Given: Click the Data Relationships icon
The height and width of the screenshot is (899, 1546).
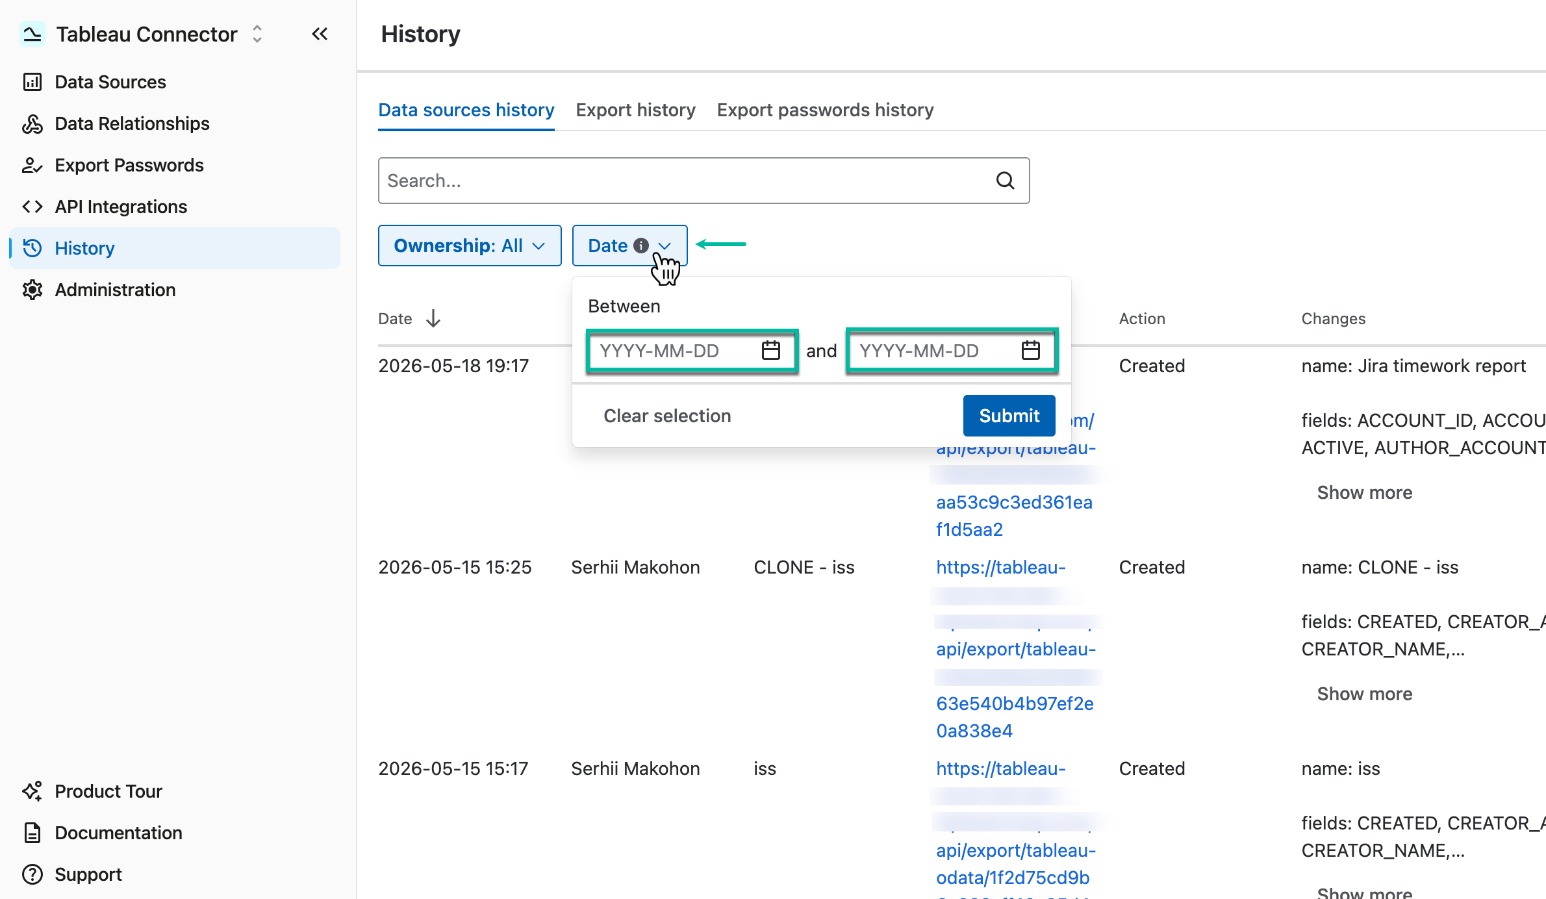Looking at the screenshot, I should [x=32, y=123].
